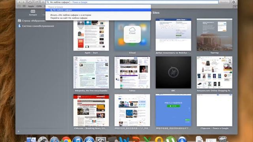Open Launchpad rocket icon in Dock

pyautogui.click(x=43, y=139)
